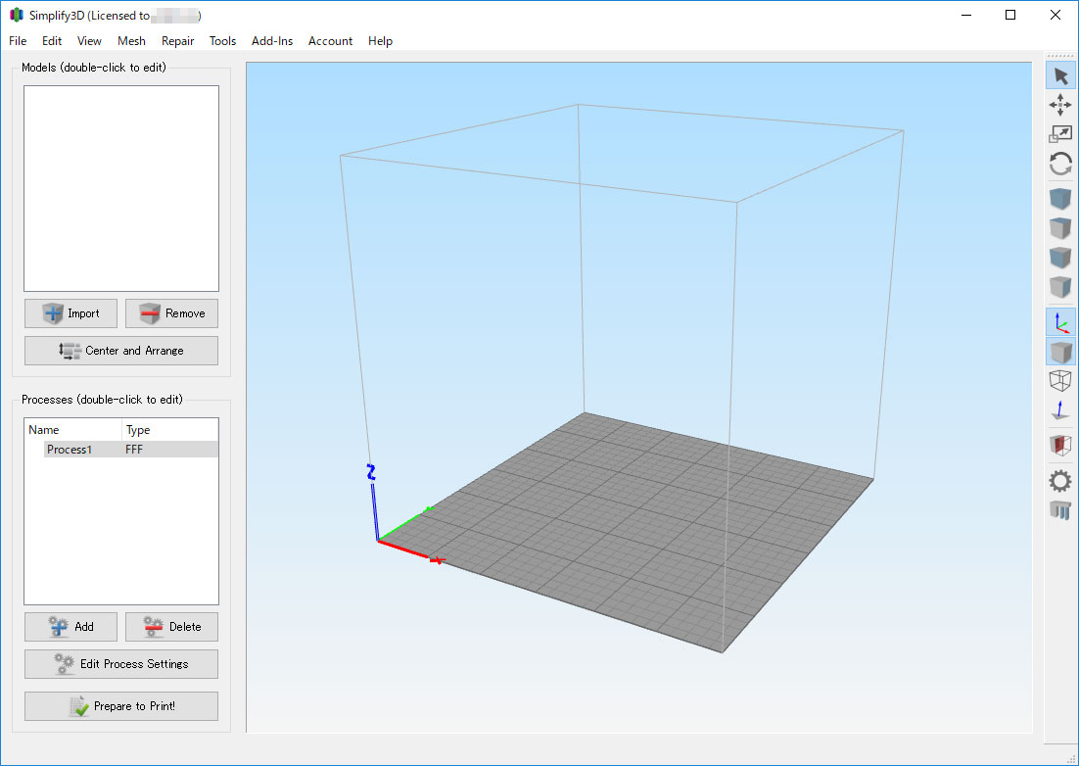Screen dimensions: 1079x766
Task: Toggle solid model rendering
Action: pyautogui.click(x=1060, y=352)
